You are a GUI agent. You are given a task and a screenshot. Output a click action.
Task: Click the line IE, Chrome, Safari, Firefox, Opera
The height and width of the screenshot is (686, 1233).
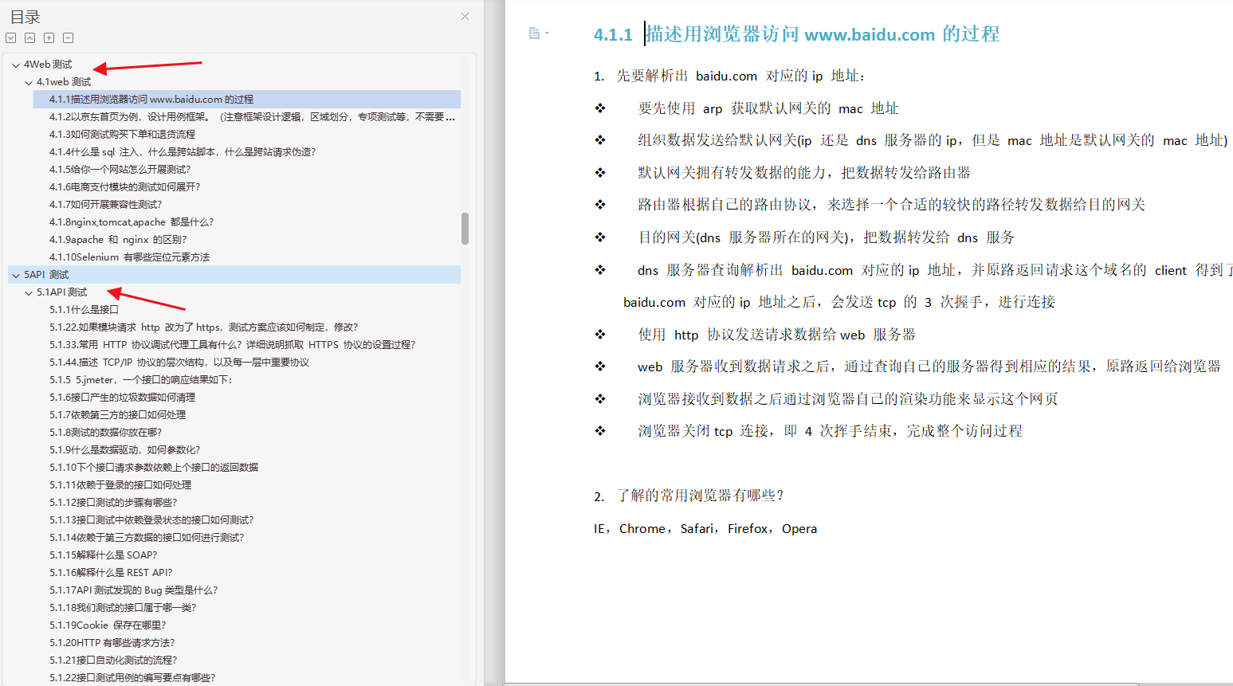click(705, 528)
